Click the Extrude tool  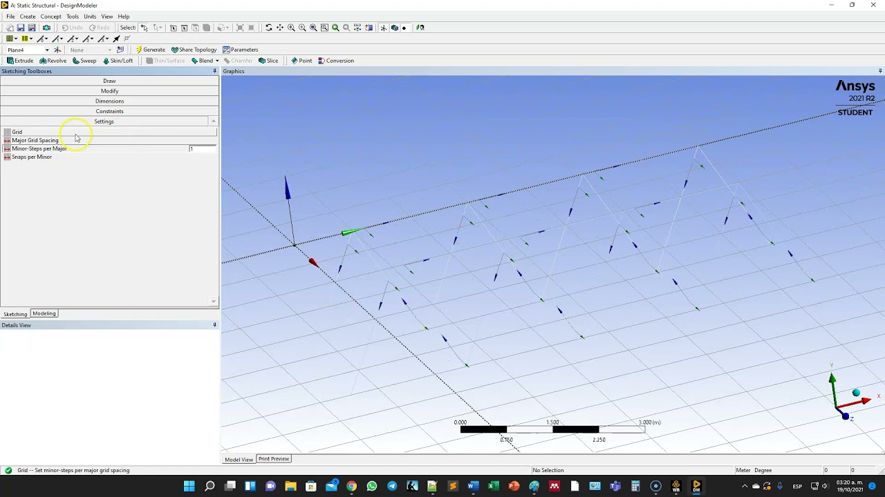tap(20, 61)
